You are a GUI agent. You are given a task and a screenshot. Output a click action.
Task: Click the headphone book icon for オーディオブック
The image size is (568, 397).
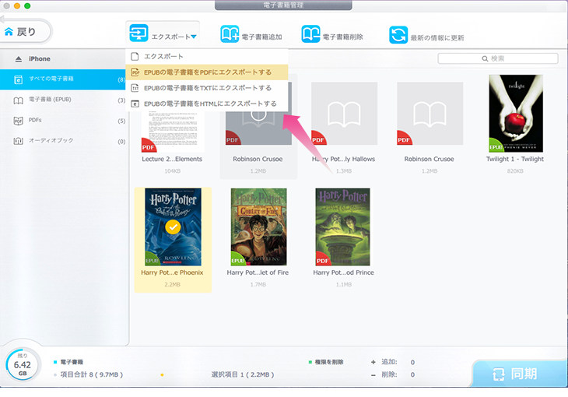coord(18,141)
